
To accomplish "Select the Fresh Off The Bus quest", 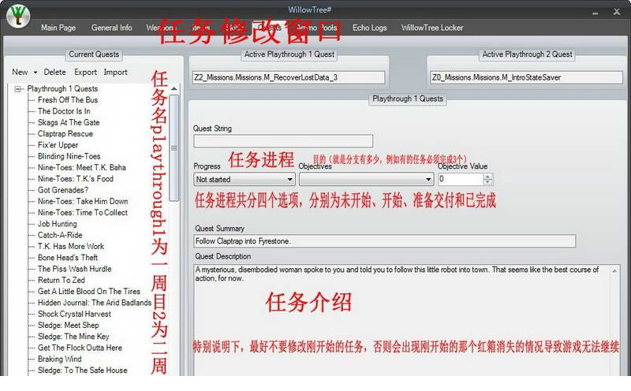I will coord(68,100).
